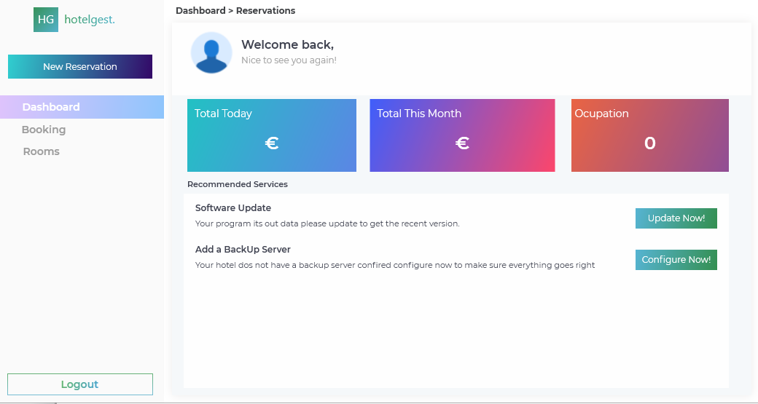This screenshot has width=758, height=404.
Task: Click the 0 value in Ocupation
Action: tap(649, 143)
